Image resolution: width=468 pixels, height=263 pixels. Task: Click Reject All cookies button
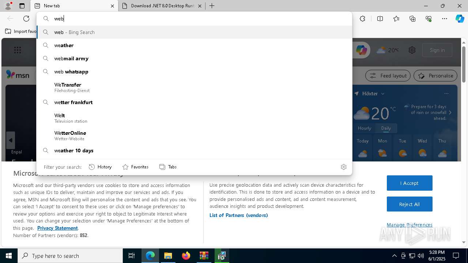click(x=409, y=204)
